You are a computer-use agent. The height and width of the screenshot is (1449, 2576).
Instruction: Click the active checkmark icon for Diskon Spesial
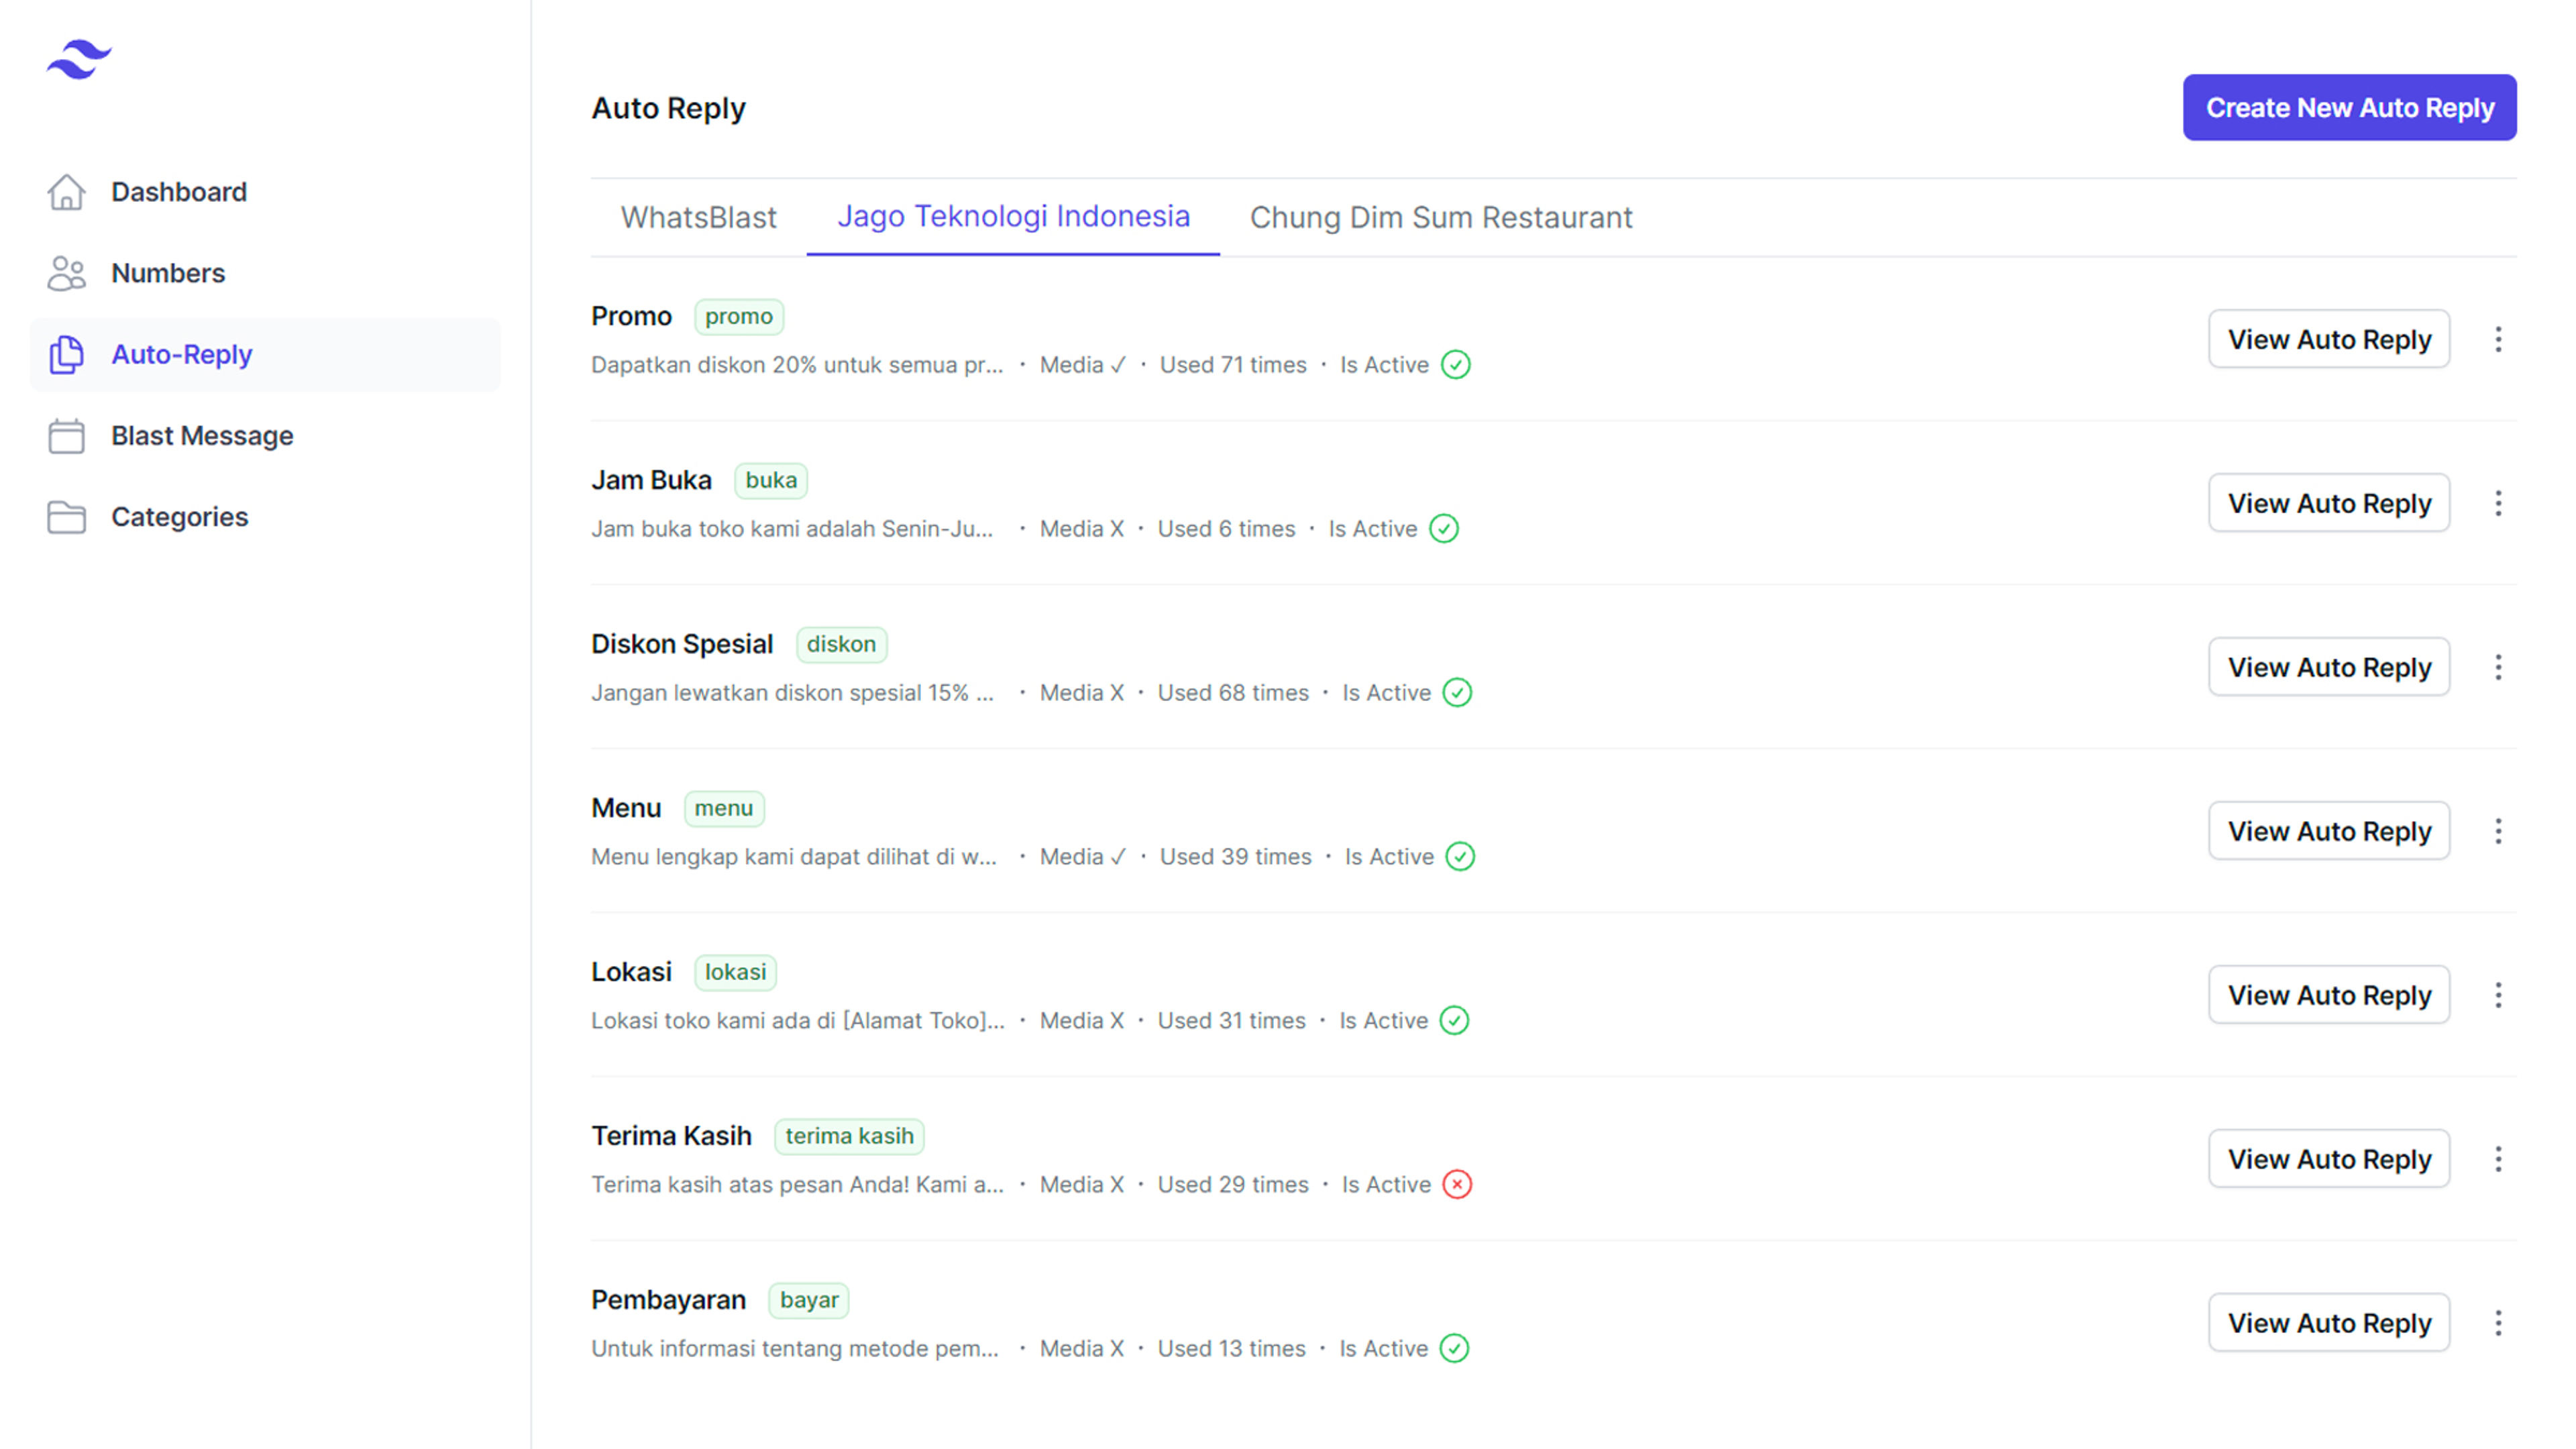click(1457, 693)
